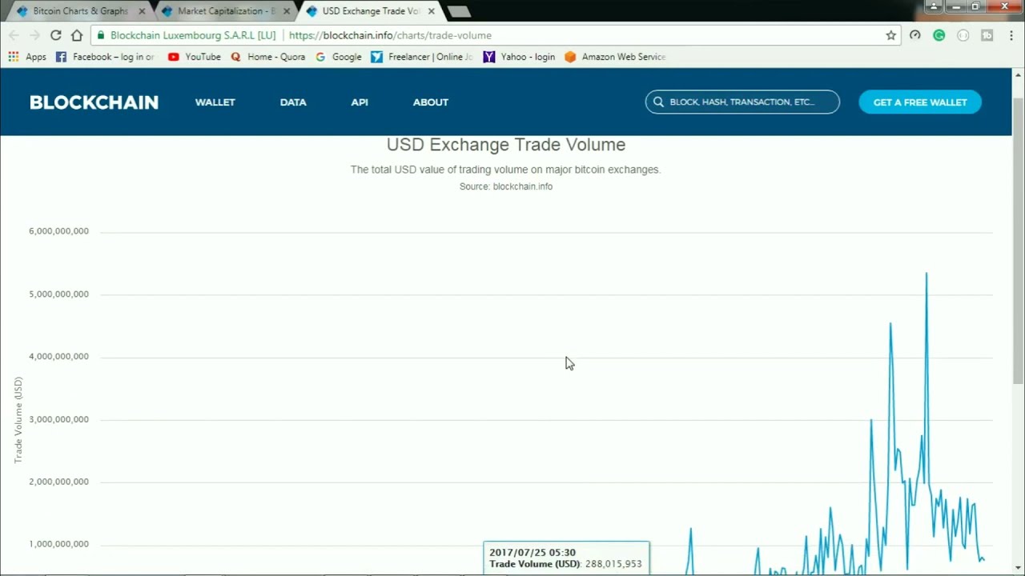Viewport: 1025px width, 576px height.
Task: Bookmark this page with the star icon
Action: (x=890, y=35)
